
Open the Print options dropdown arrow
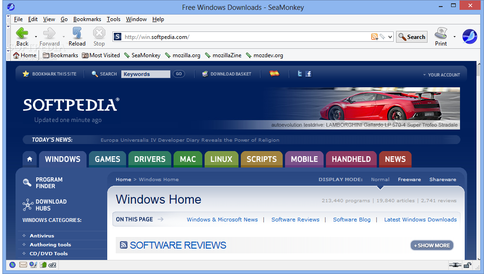pyautogui.click(x=454, y=37)
